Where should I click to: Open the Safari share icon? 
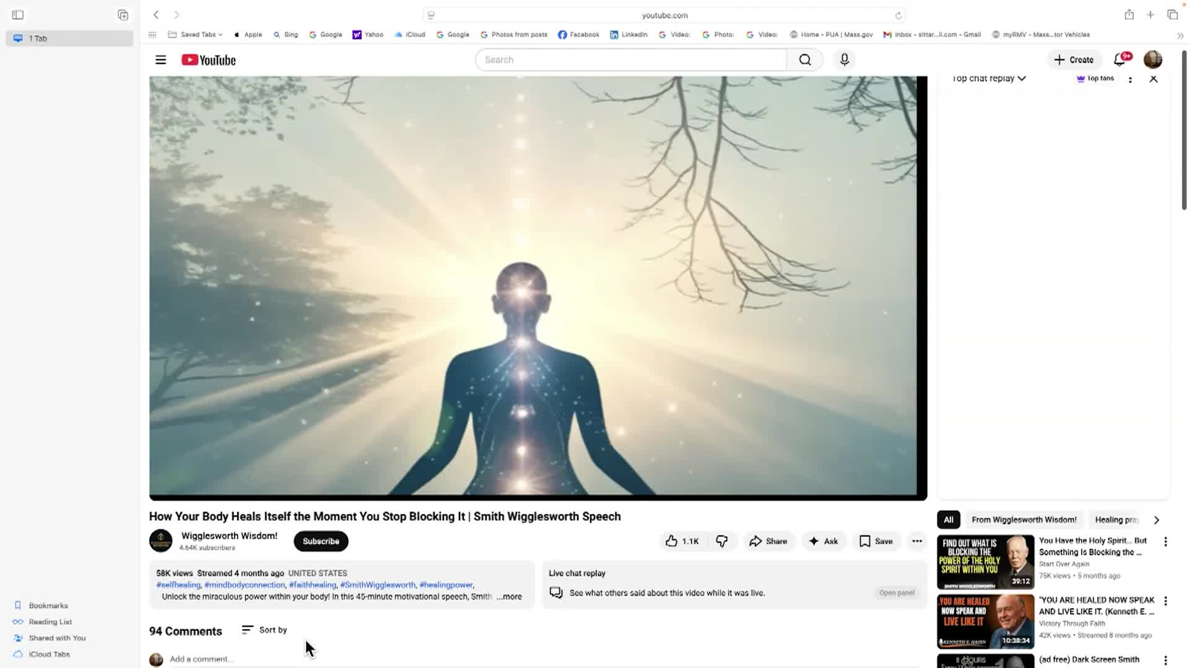pos(1129,15)
